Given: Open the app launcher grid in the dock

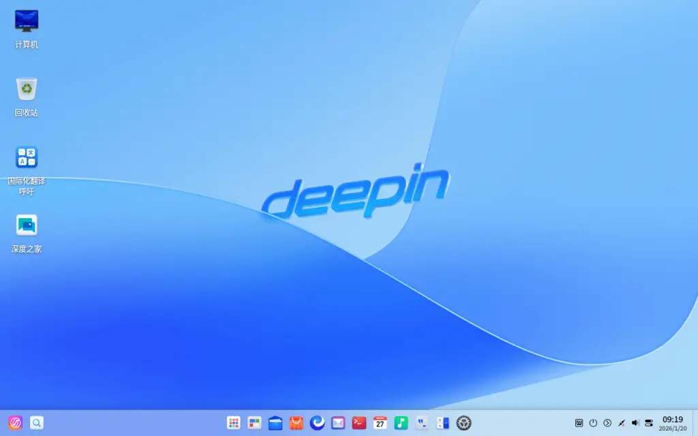Looking at the screenshot, I should 234,423.
